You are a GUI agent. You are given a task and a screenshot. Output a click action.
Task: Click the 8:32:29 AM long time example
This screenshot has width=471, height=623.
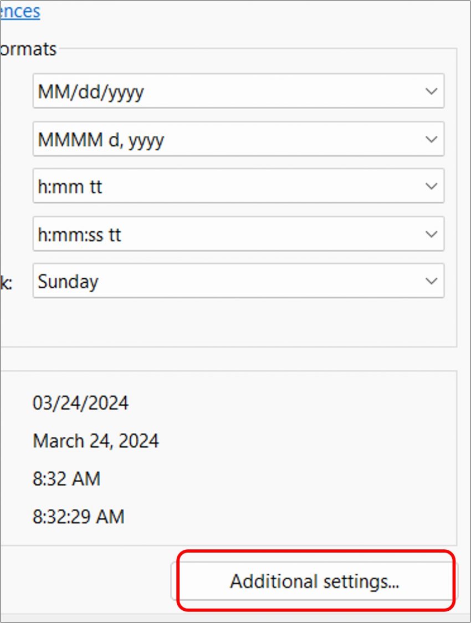79,517
